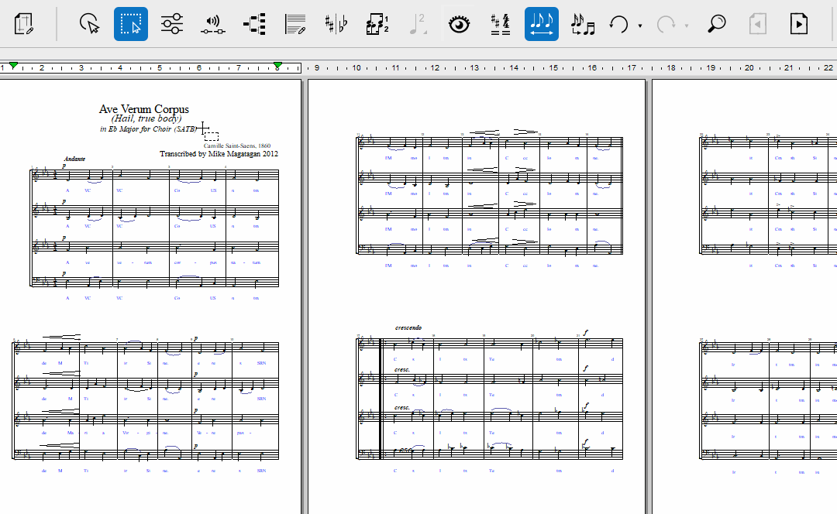Select the title 'Ave Verum Corpus'

[x=144, y=109]
